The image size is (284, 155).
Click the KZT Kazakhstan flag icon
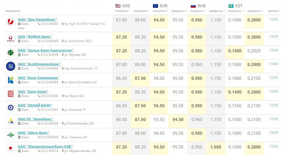click(x=231, y=6)
